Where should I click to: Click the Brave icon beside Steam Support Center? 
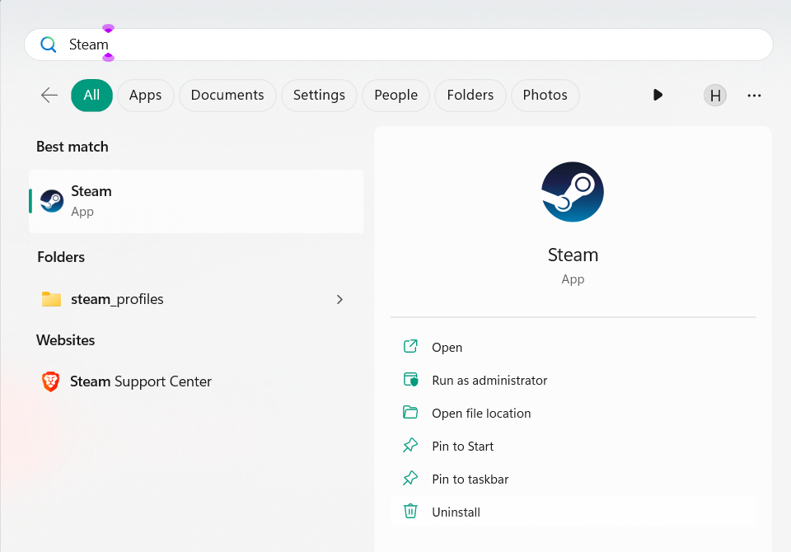[x=51, y=381]
